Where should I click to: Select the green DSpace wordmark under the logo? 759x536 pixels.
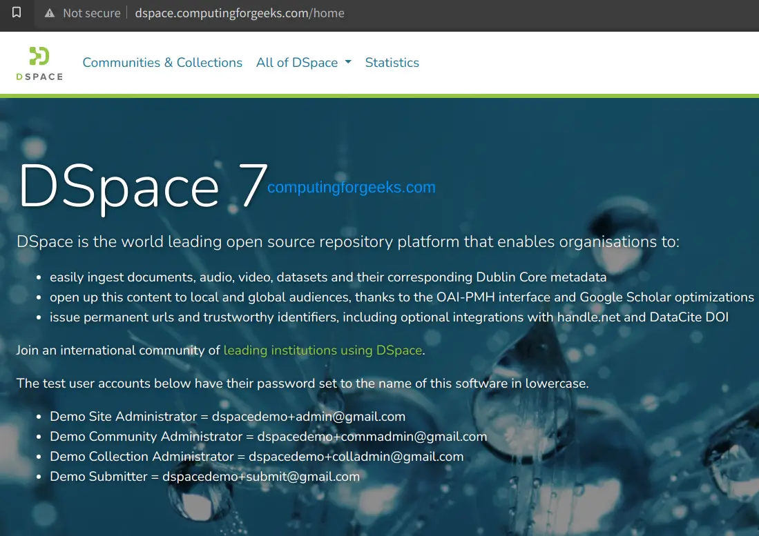point(39,77)
